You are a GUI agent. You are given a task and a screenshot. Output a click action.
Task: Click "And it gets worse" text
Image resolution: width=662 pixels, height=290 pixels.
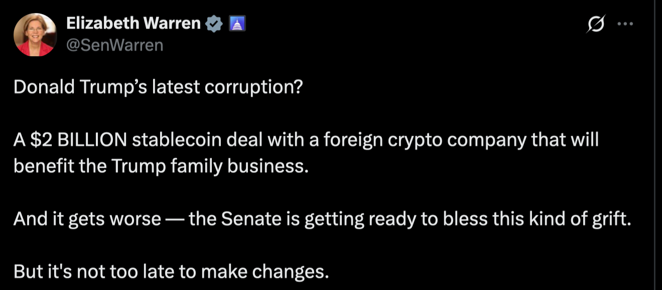87,219
